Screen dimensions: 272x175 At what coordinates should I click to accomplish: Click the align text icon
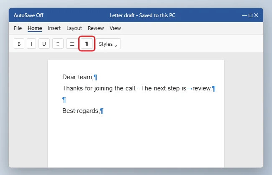(x=58, y=44)
